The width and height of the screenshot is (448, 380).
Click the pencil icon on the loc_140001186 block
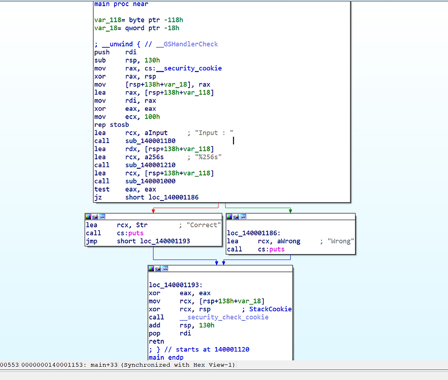click(236, 217)
